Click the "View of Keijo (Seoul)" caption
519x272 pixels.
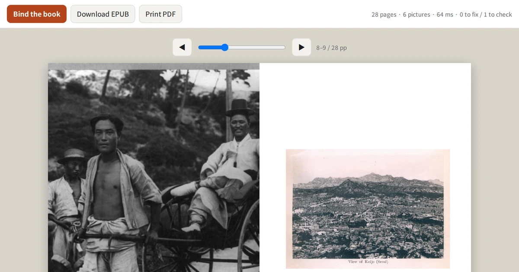368,262
